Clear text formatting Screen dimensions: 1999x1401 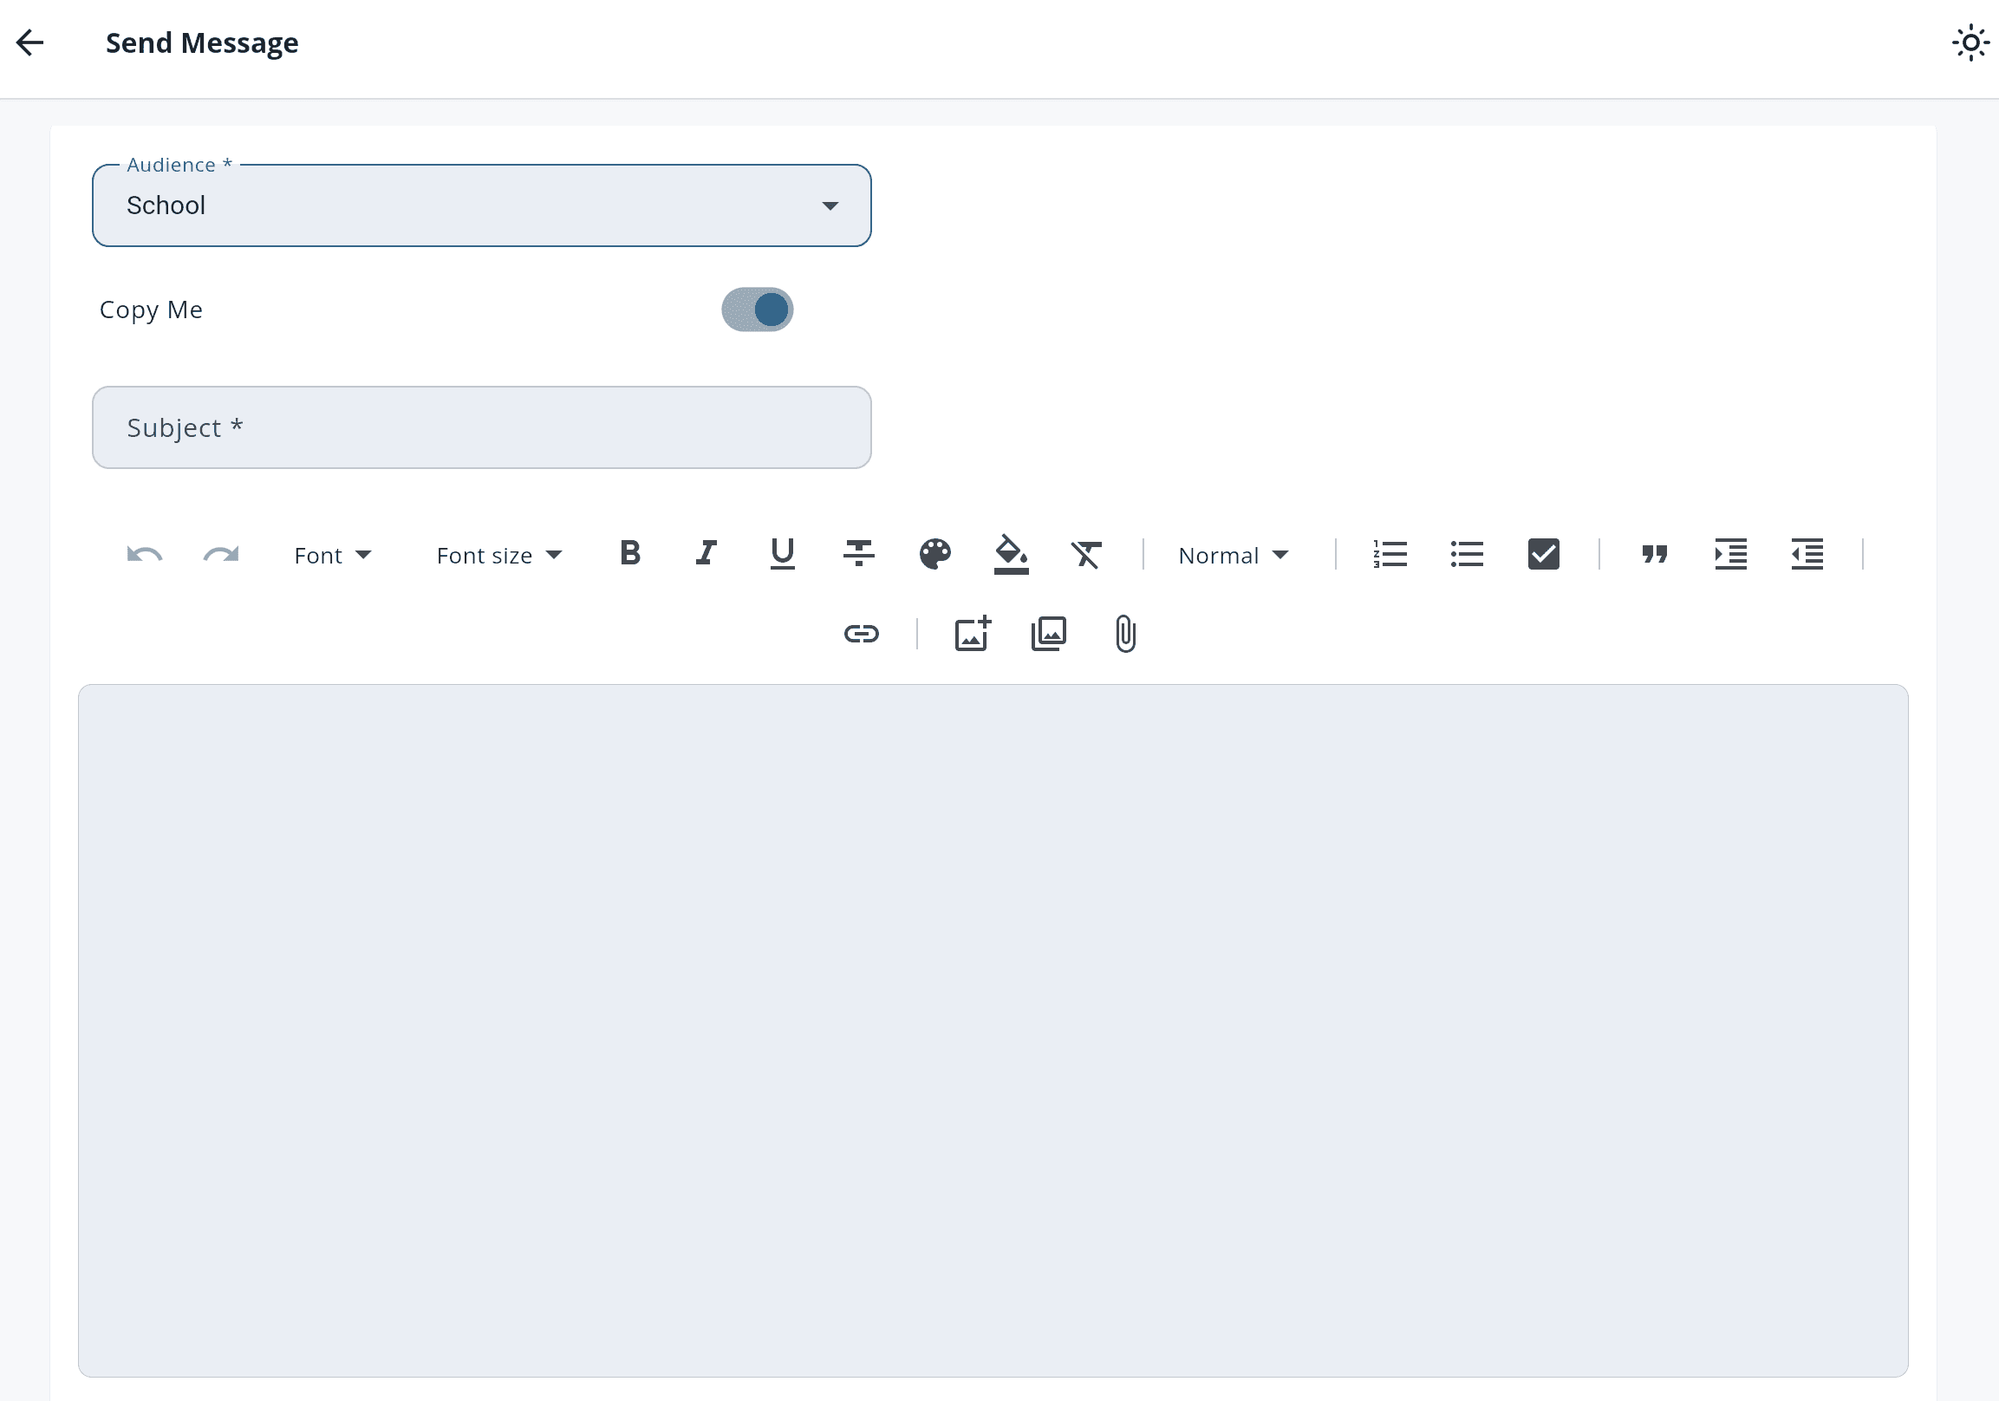pos(1086,554)
